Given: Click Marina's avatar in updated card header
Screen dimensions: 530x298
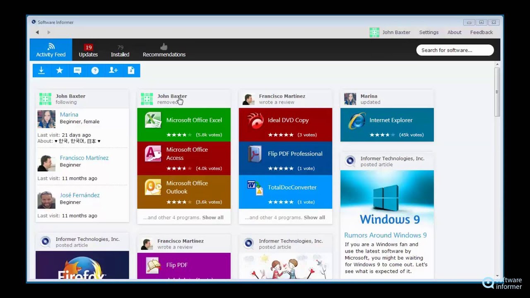Looking at the screenshot, I should [x=350, y=99].
